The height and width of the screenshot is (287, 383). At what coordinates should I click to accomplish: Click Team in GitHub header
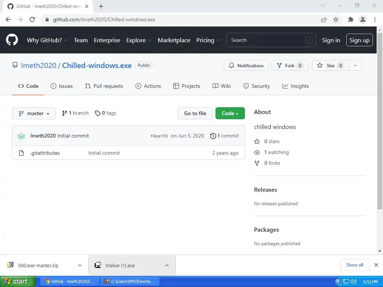[81, 40]
